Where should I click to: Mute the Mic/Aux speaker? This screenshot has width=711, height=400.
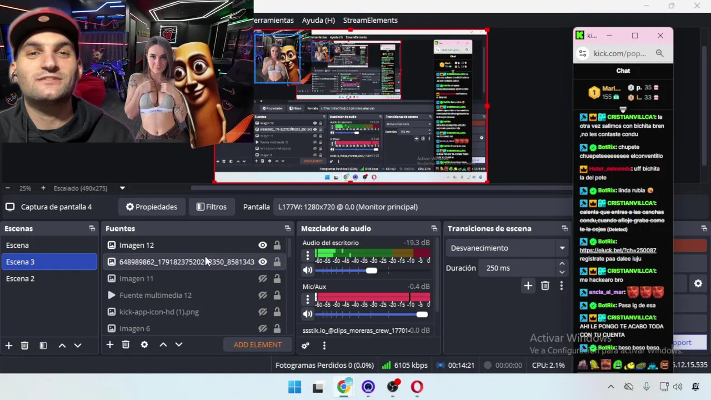[308, 314]
